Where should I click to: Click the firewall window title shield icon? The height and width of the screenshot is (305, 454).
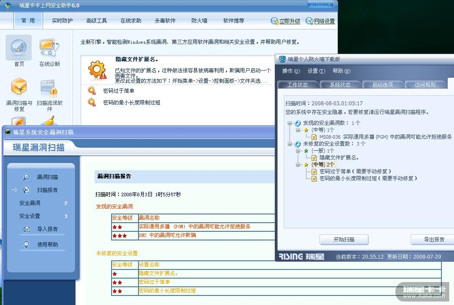[x=282, y=59]
